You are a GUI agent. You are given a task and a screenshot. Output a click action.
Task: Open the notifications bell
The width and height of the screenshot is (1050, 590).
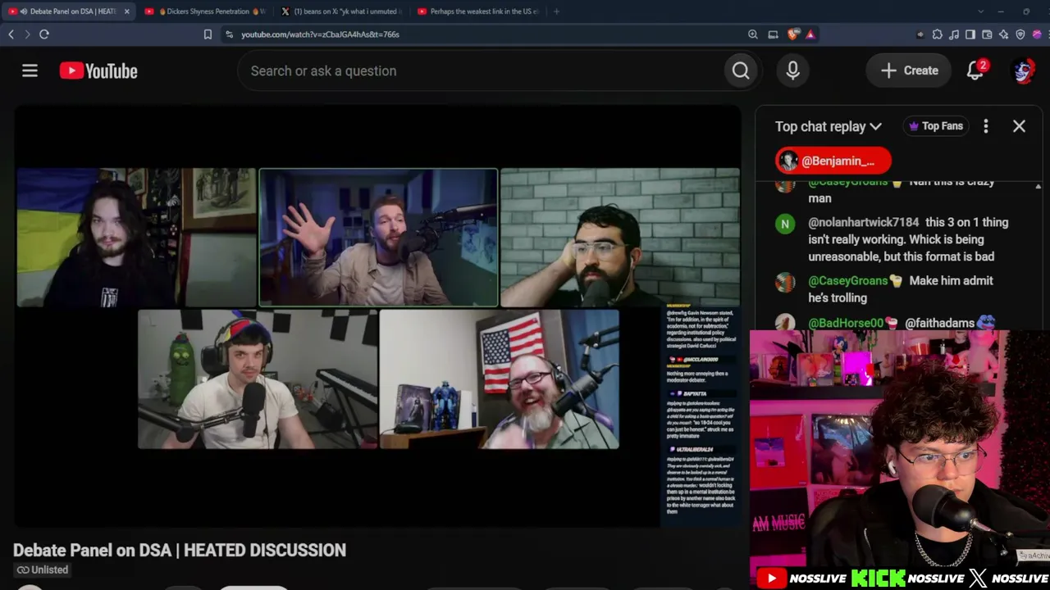[x=975, y=71]
